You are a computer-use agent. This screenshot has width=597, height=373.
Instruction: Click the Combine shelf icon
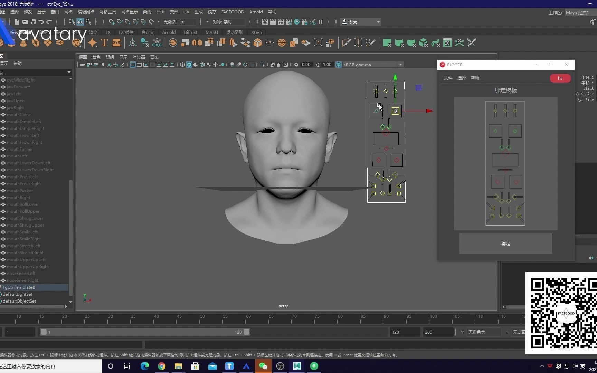[x=173, y=43]
